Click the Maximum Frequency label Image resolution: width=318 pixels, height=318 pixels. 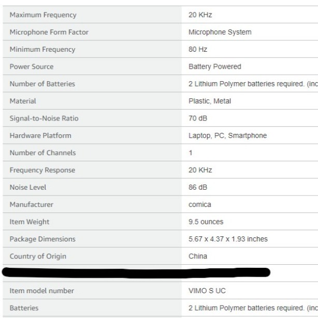click(x=43, y=15)
